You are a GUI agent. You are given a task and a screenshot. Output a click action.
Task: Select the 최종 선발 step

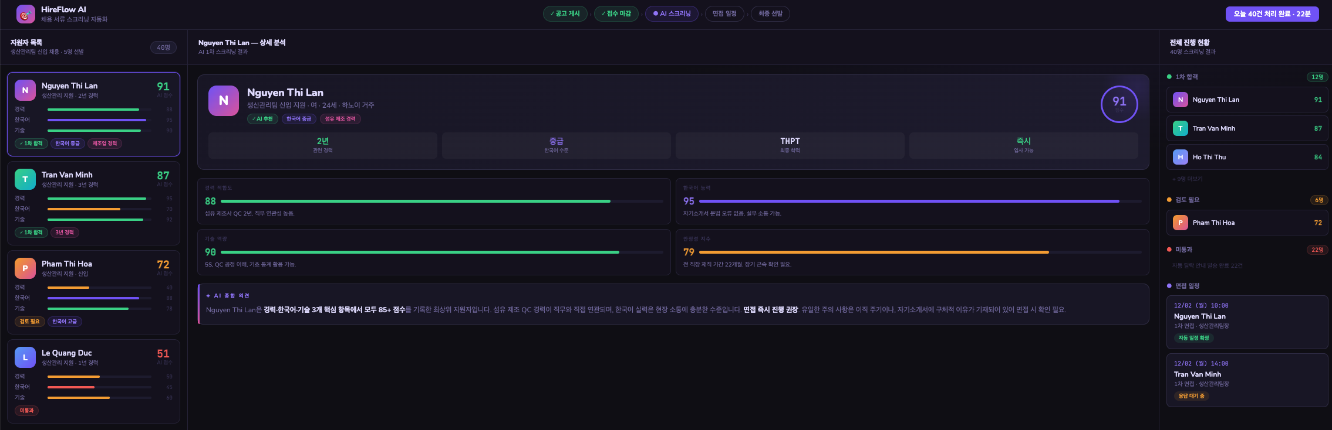[x=770, y=13]
